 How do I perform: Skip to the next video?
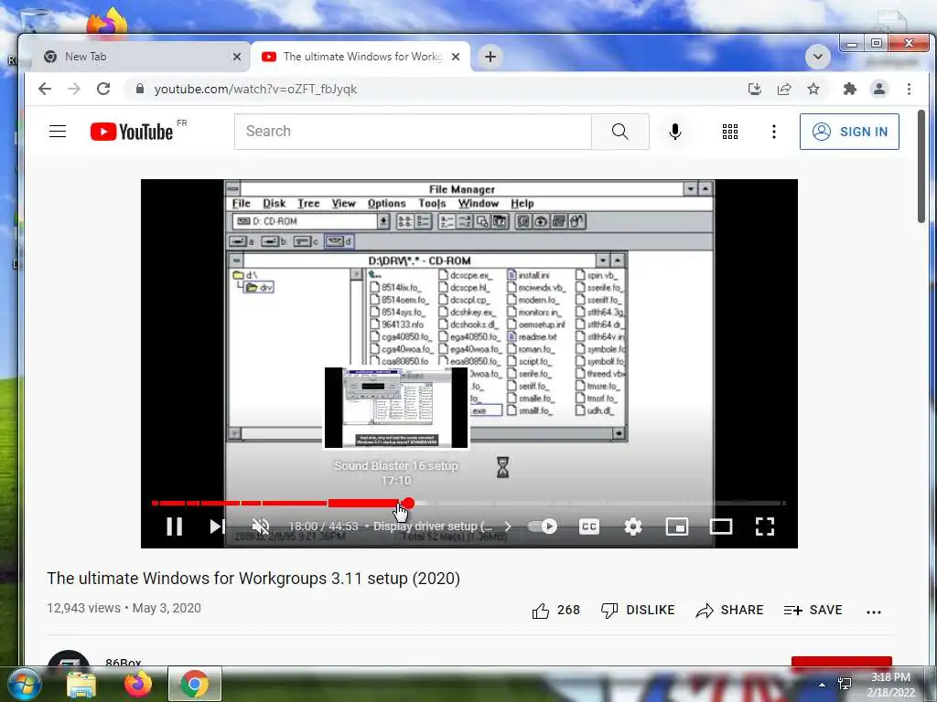tap(217, 526)
